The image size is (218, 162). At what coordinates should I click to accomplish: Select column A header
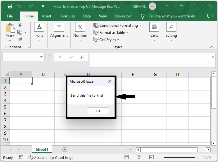(x=21, y=74)
